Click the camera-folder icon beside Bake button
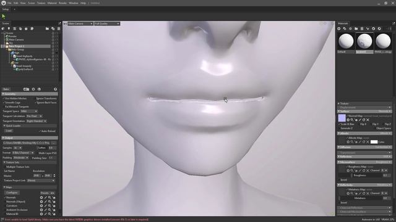 [x=26, y=89]
